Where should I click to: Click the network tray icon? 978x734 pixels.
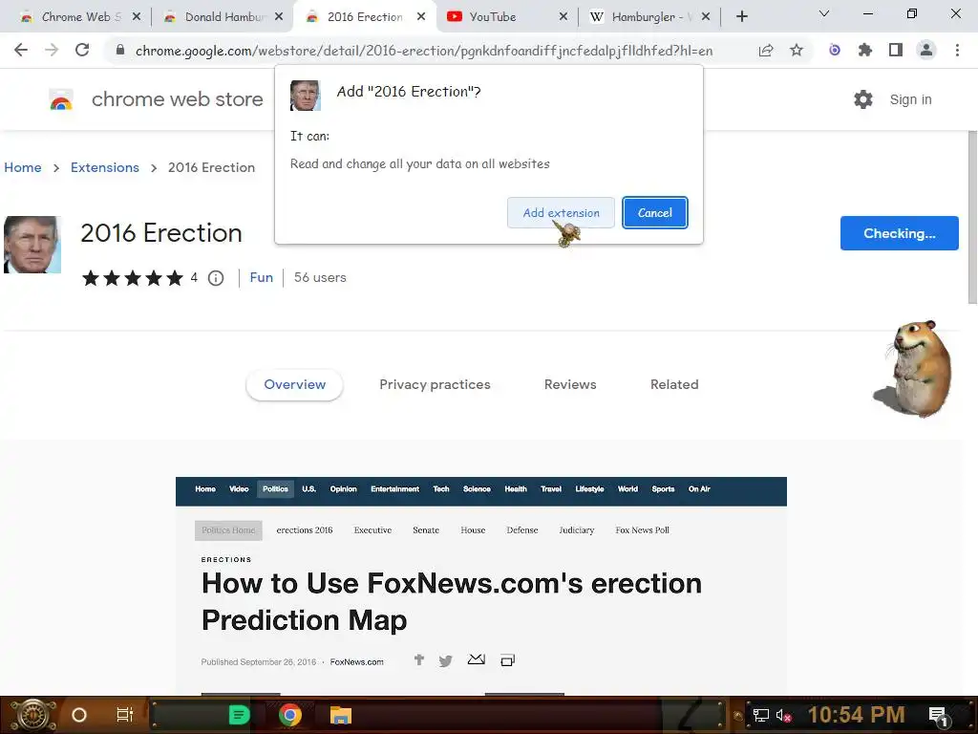click(760, 715)
